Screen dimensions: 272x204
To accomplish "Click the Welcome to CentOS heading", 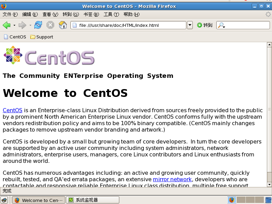I will [x=65, y=93].
